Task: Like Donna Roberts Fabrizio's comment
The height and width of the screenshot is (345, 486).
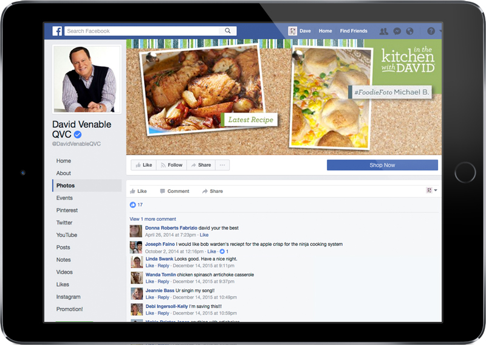Action: [204, 235]
